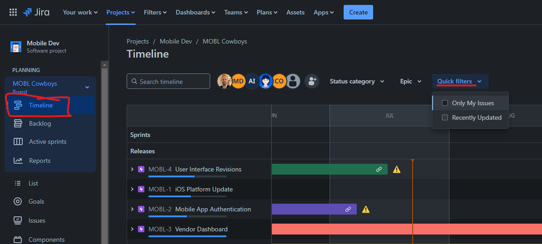542x244 pixels.
Task: Click the JUL month header
Action: 390,115
